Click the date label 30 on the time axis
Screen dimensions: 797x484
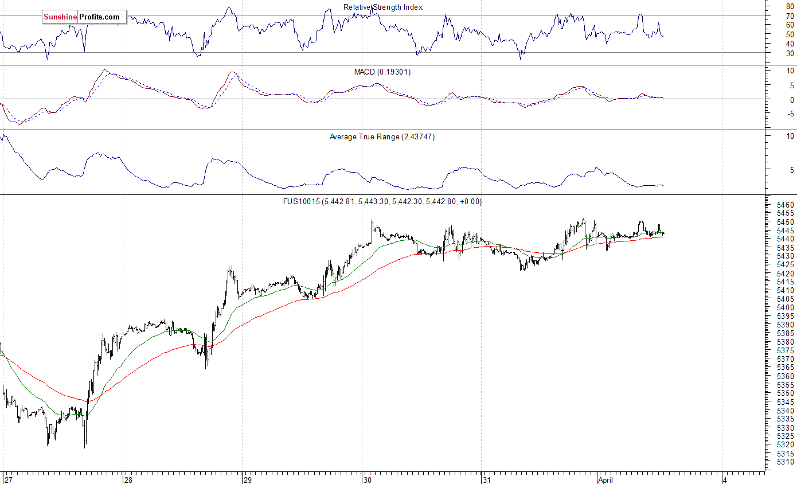367,480
